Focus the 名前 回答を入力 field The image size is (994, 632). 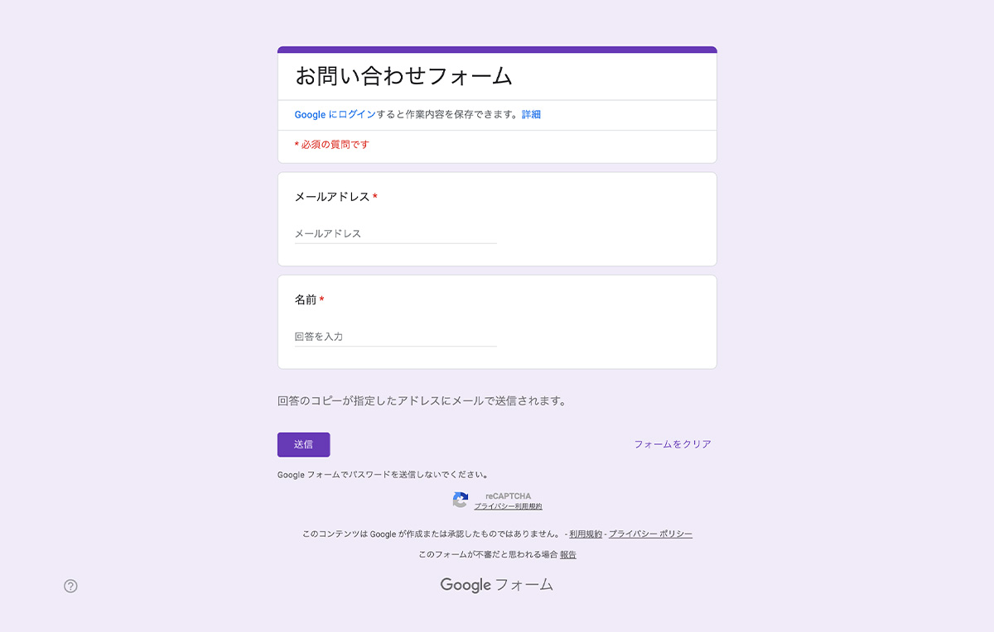[396, 337]
